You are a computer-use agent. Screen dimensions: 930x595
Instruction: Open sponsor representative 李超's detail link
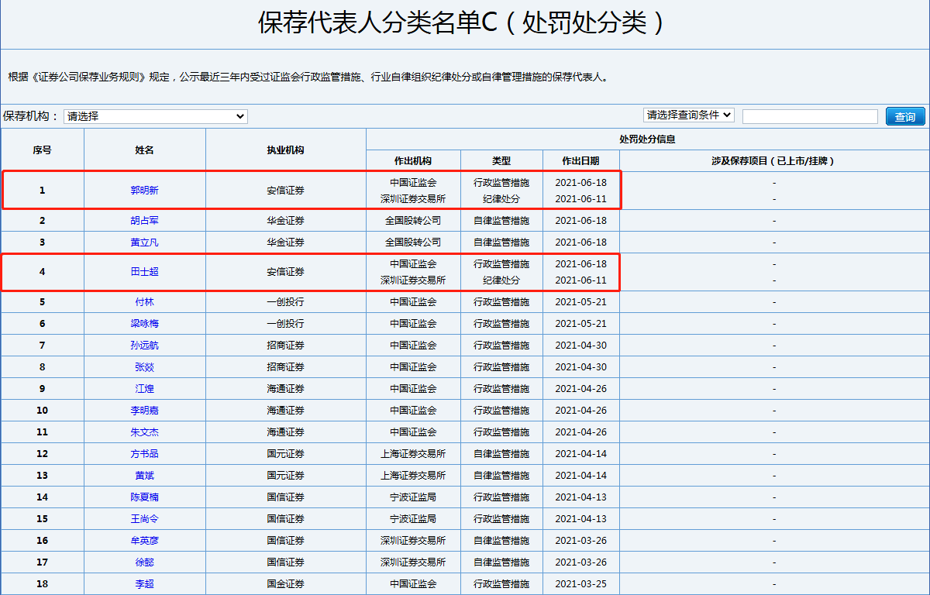pyautogui.click(x=144, y=583)
